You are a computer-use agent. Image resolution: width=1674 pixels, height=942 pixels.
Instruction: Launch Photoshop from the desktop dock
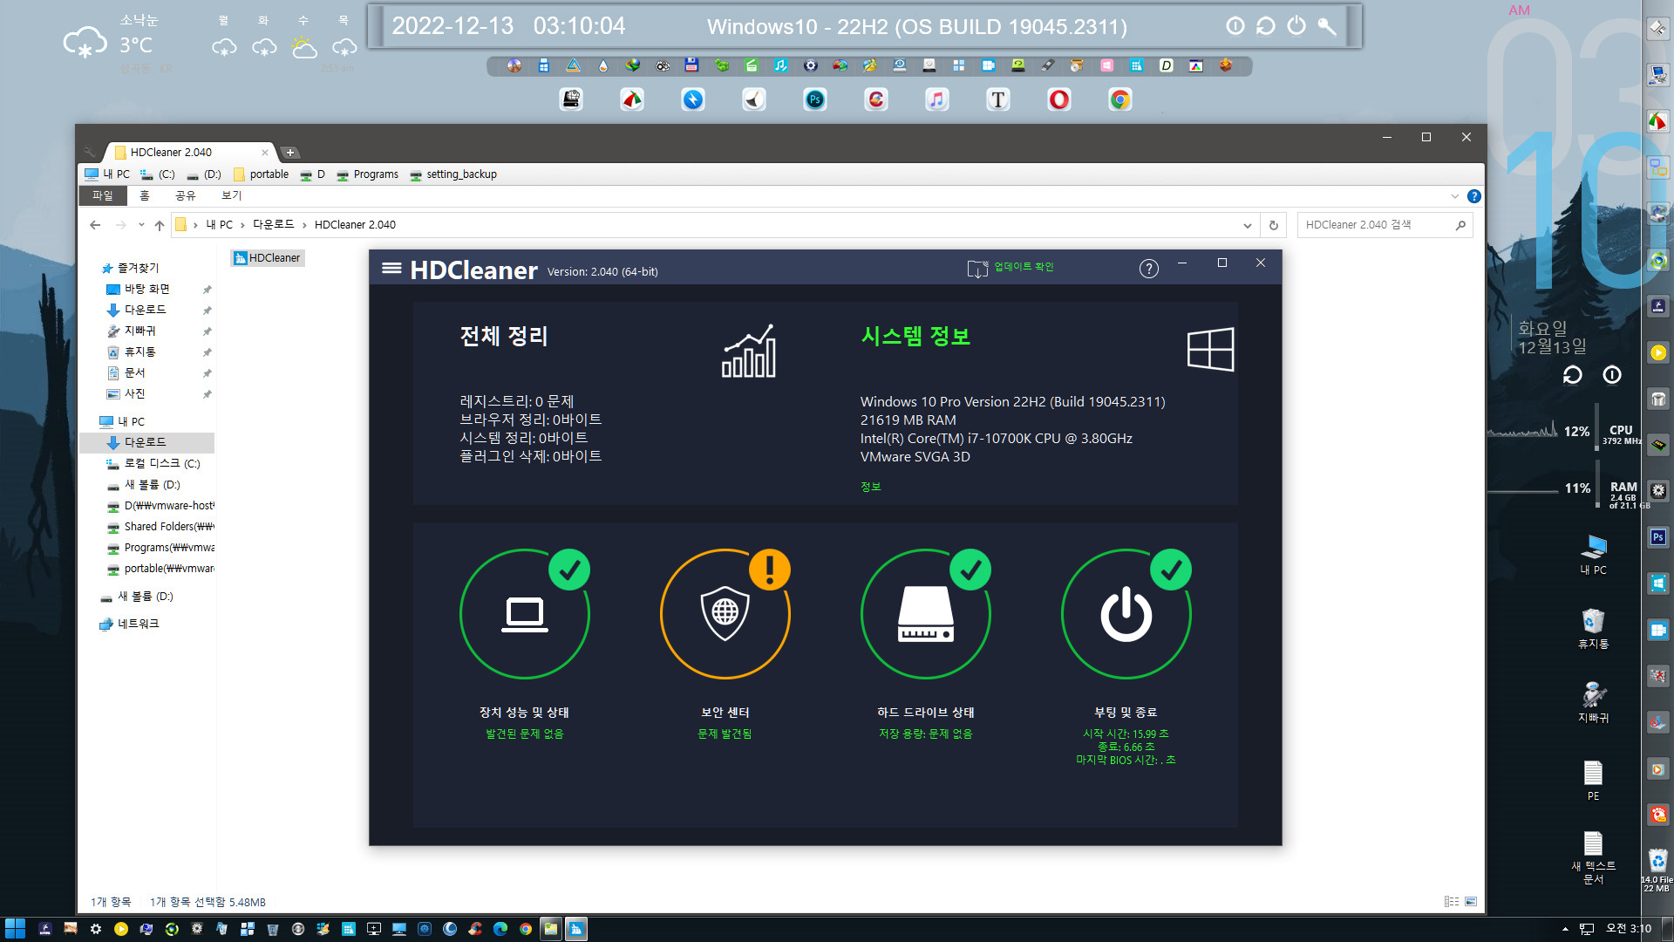(x=815, y=100)
